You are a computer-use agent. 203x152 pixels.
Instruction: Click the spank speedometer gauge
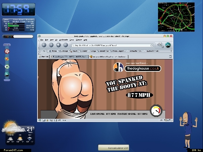[156, 111]
